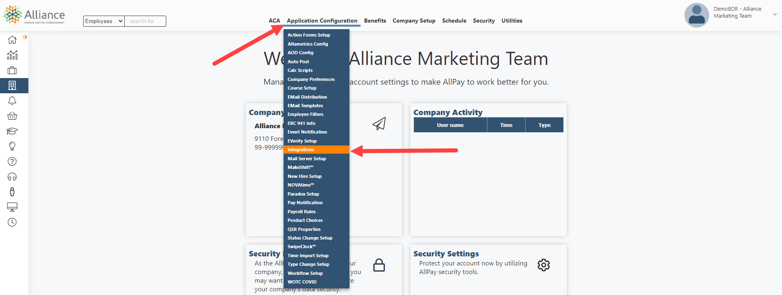Open the graduation cap learning icon
Viewport: 782px width, 295px height.
12,131
